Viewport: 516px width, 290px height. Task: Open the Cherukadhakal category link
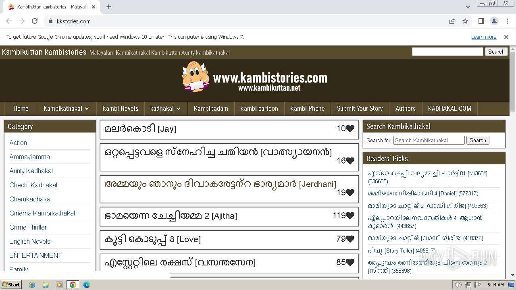pos(30,199)
